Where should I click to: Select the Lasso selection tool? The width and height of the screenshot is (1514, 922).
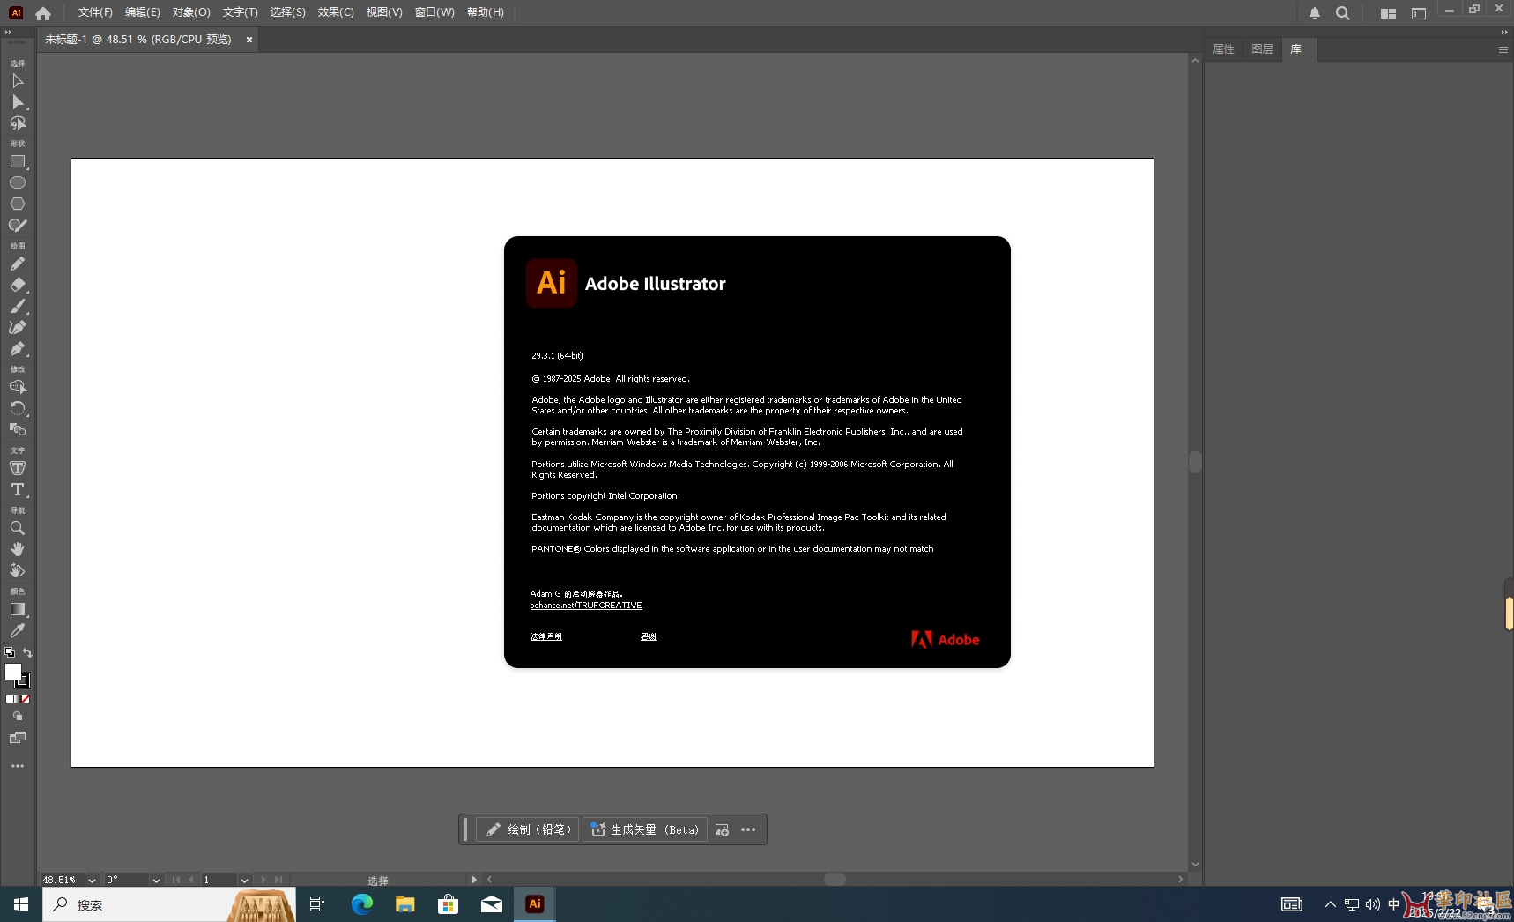tap(18, 123)
